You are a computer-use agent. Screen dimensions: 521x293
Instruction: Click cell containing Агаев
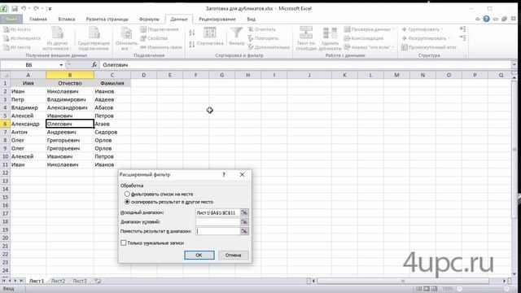(x=112, y=124)
